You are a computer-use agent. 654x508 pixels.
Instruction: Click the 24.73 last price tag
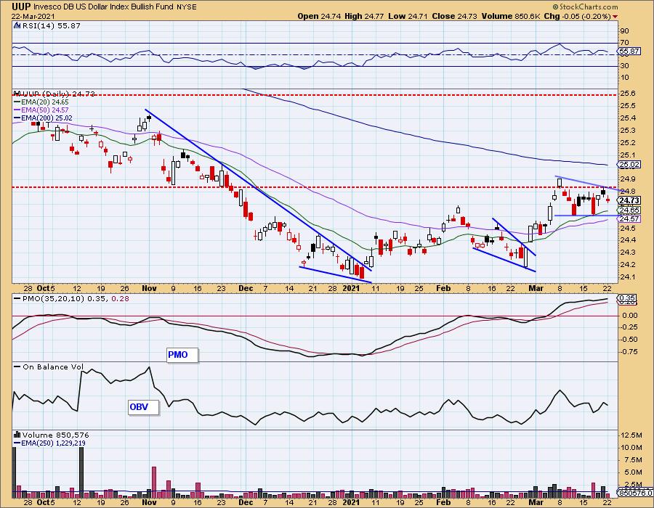pyautogui.click(x=629, y=201)
